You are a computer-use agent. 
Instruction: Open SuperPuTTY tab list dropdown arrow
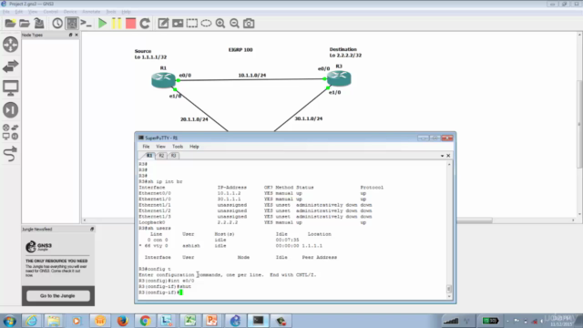442,156
